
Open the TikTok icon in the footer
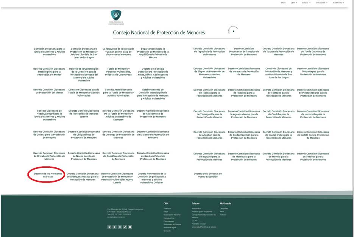point(125,227)
